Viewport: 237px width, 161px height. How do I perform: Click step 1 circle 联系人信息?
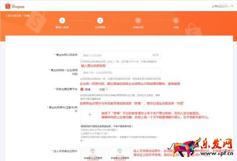pos(62,21)
